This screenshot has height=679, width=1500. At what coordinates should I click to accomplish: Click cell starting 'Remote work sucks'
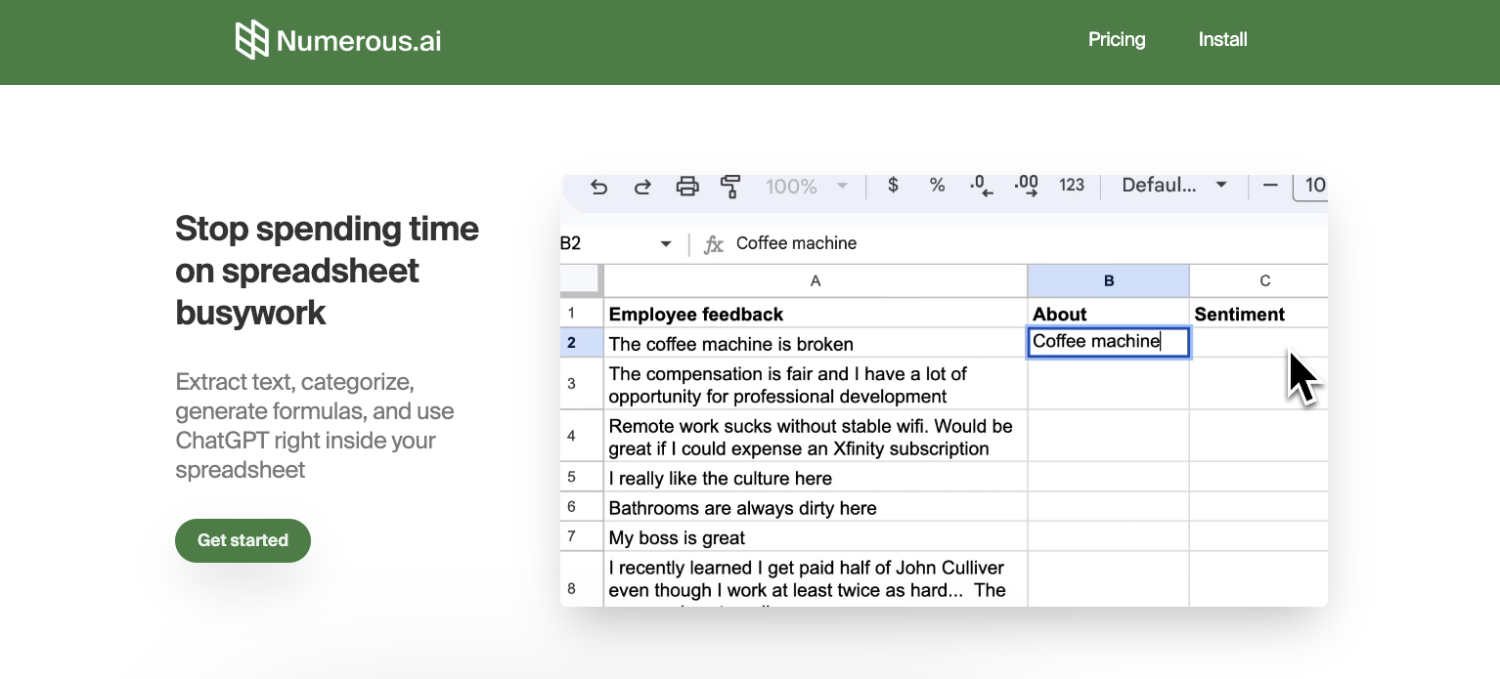click(x=816, y=436)
